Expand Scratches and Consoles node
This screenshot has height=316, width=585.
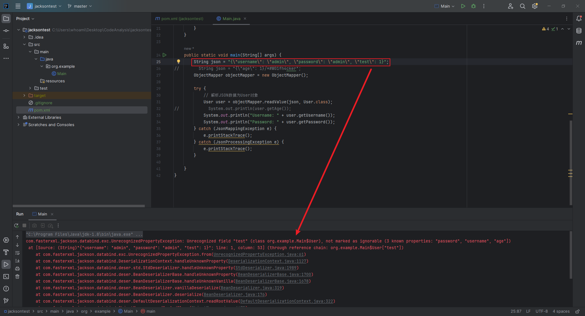click(x=19, y=125)
